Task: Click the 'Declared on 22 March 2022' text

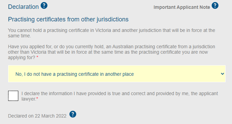Action: (x=37, y=116)
